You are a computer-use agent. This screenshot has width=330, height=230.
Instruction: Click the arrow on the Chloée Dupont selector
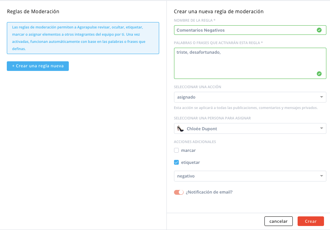(321, 128)
